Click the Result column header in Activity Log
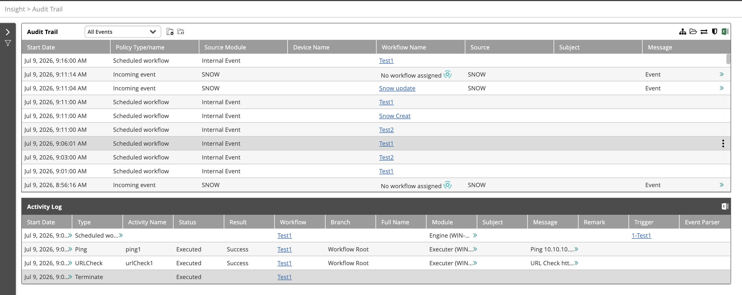 pyautogui.click(x=249, y=222)
